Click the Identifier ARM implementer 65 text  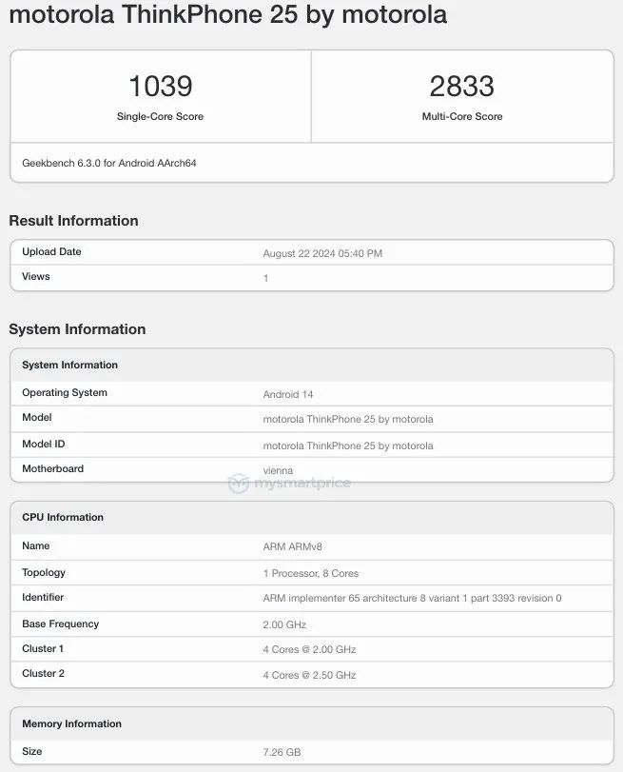click(x=412, y=599)
